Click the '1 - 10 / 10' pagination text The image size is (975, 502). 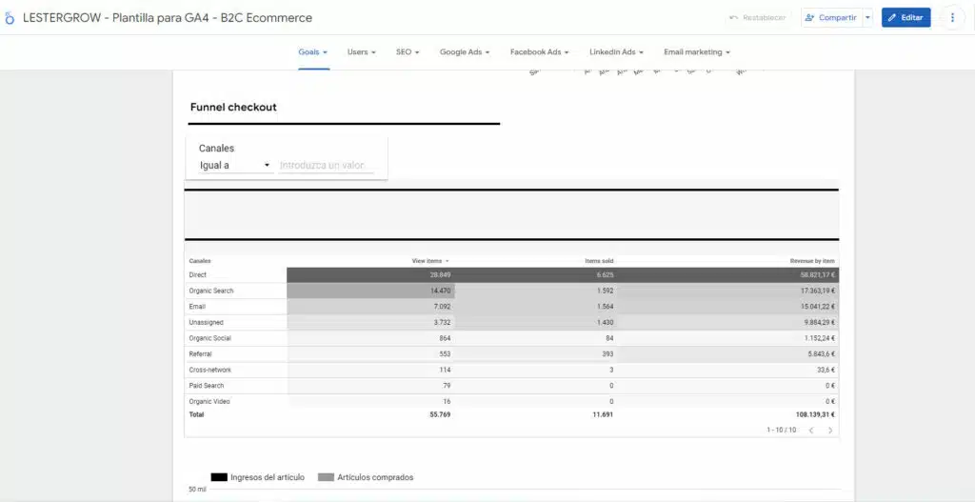(781, 430)
